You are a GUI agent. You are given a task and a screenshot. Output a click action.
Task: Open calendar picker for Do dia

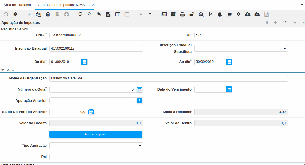coord(84,62)
